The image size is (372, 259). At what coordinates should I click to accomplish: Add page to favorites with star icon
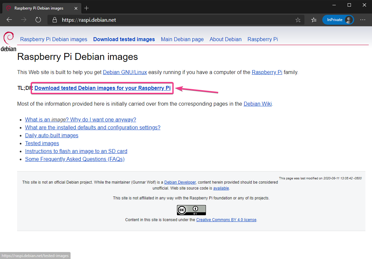298,20
